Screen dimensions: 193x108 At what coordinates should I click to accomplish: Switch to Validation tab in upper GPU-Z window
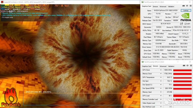(x=171, y=6)
